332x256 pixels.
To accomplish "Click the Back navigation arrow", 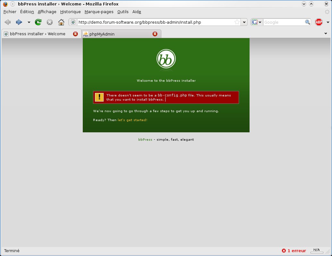I will (8, 22).
